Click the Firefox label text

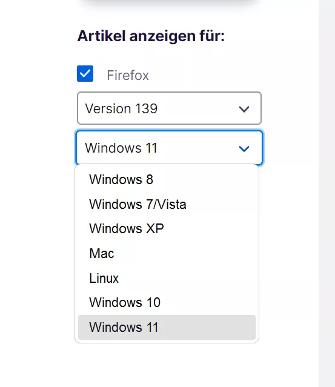[x=128, y=75]
